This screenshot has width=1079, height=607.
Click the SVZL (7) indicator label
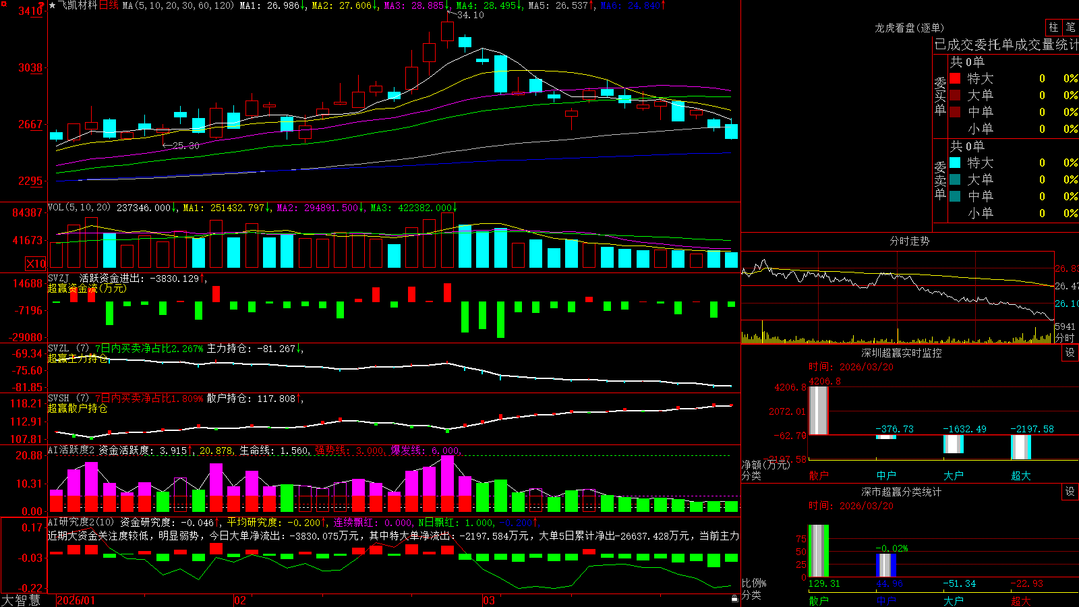coord(69,349)
